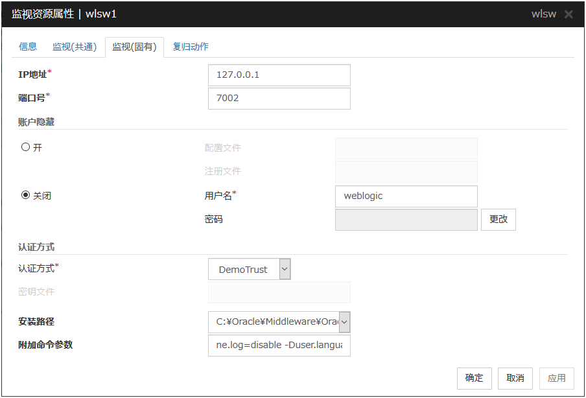Screen dimensions: 586x398
Task: Switch to the 信息 tab
Action: click(28, 47)
